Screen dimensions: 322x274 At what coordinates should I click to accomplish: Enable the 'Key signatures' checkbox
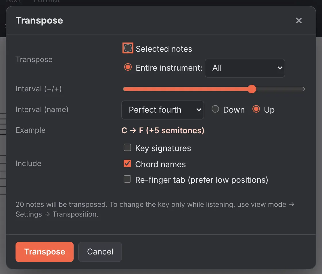[127, 147]
